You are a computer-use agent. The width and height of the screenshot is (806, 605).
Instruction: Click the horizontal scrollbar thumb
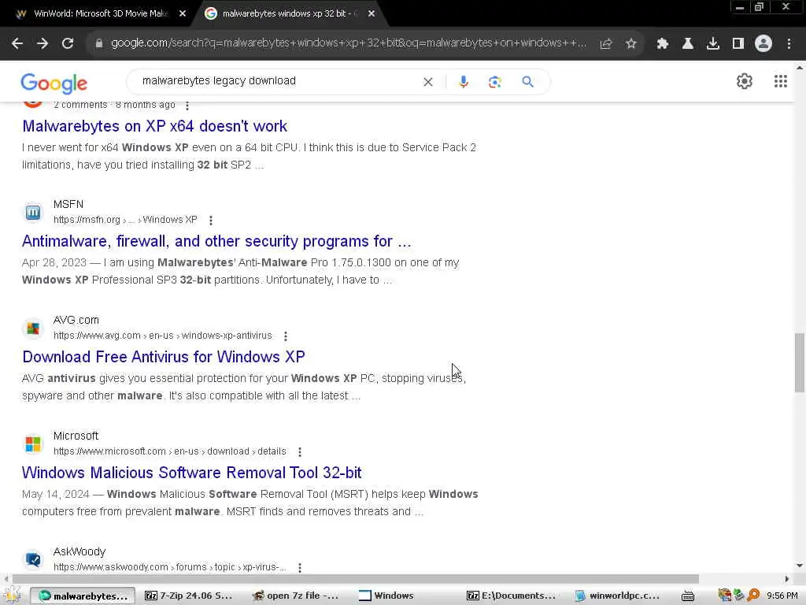pos(356,579)
